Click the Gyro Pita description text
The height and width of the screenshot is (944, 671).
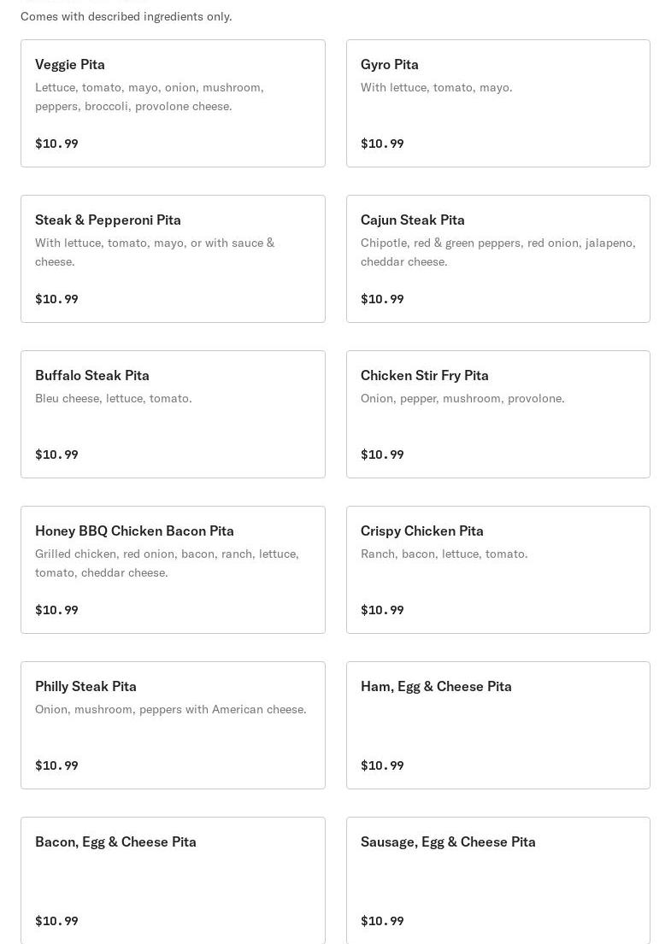(436, 87)
